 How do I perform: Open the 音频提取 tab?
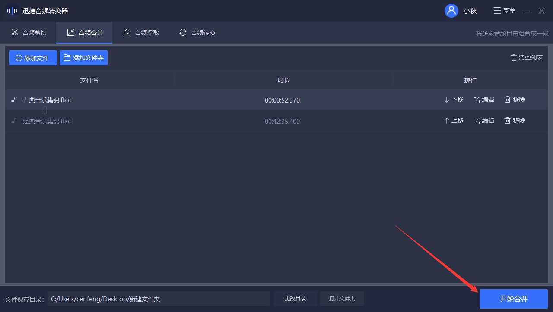(141, 32)
